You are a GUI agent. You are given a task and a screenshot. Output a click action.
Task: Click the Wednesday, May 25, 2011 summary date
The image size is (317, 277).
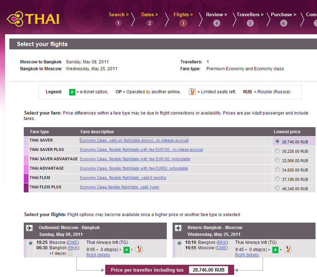[x=91, y=69]
